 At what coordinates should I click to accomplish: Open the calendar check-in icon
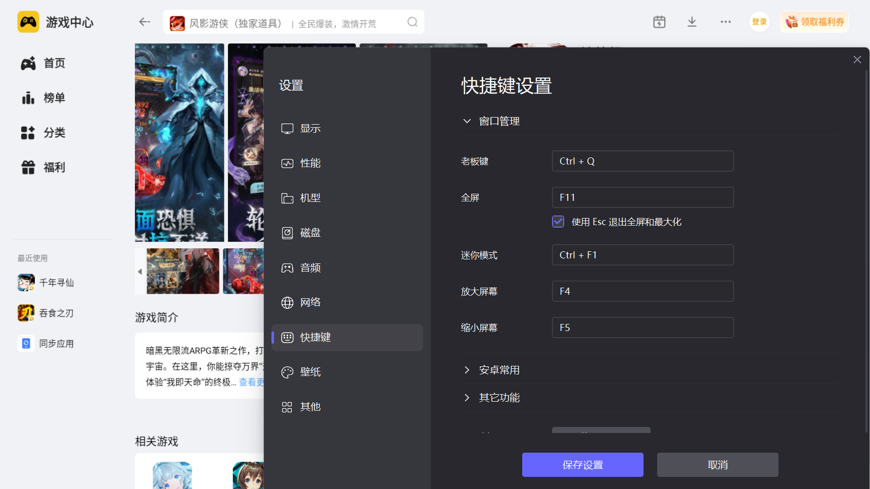659,22
